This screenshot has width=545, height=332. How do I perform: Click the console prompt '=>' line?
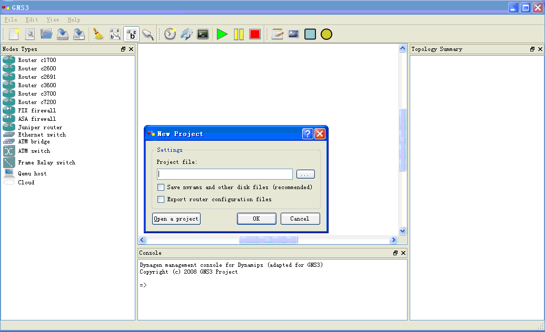pos(143,285)
